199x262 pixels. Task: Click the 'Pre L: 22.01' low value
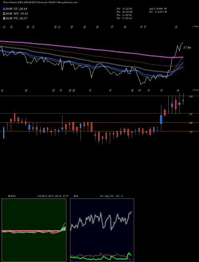(x=124, y=15)
